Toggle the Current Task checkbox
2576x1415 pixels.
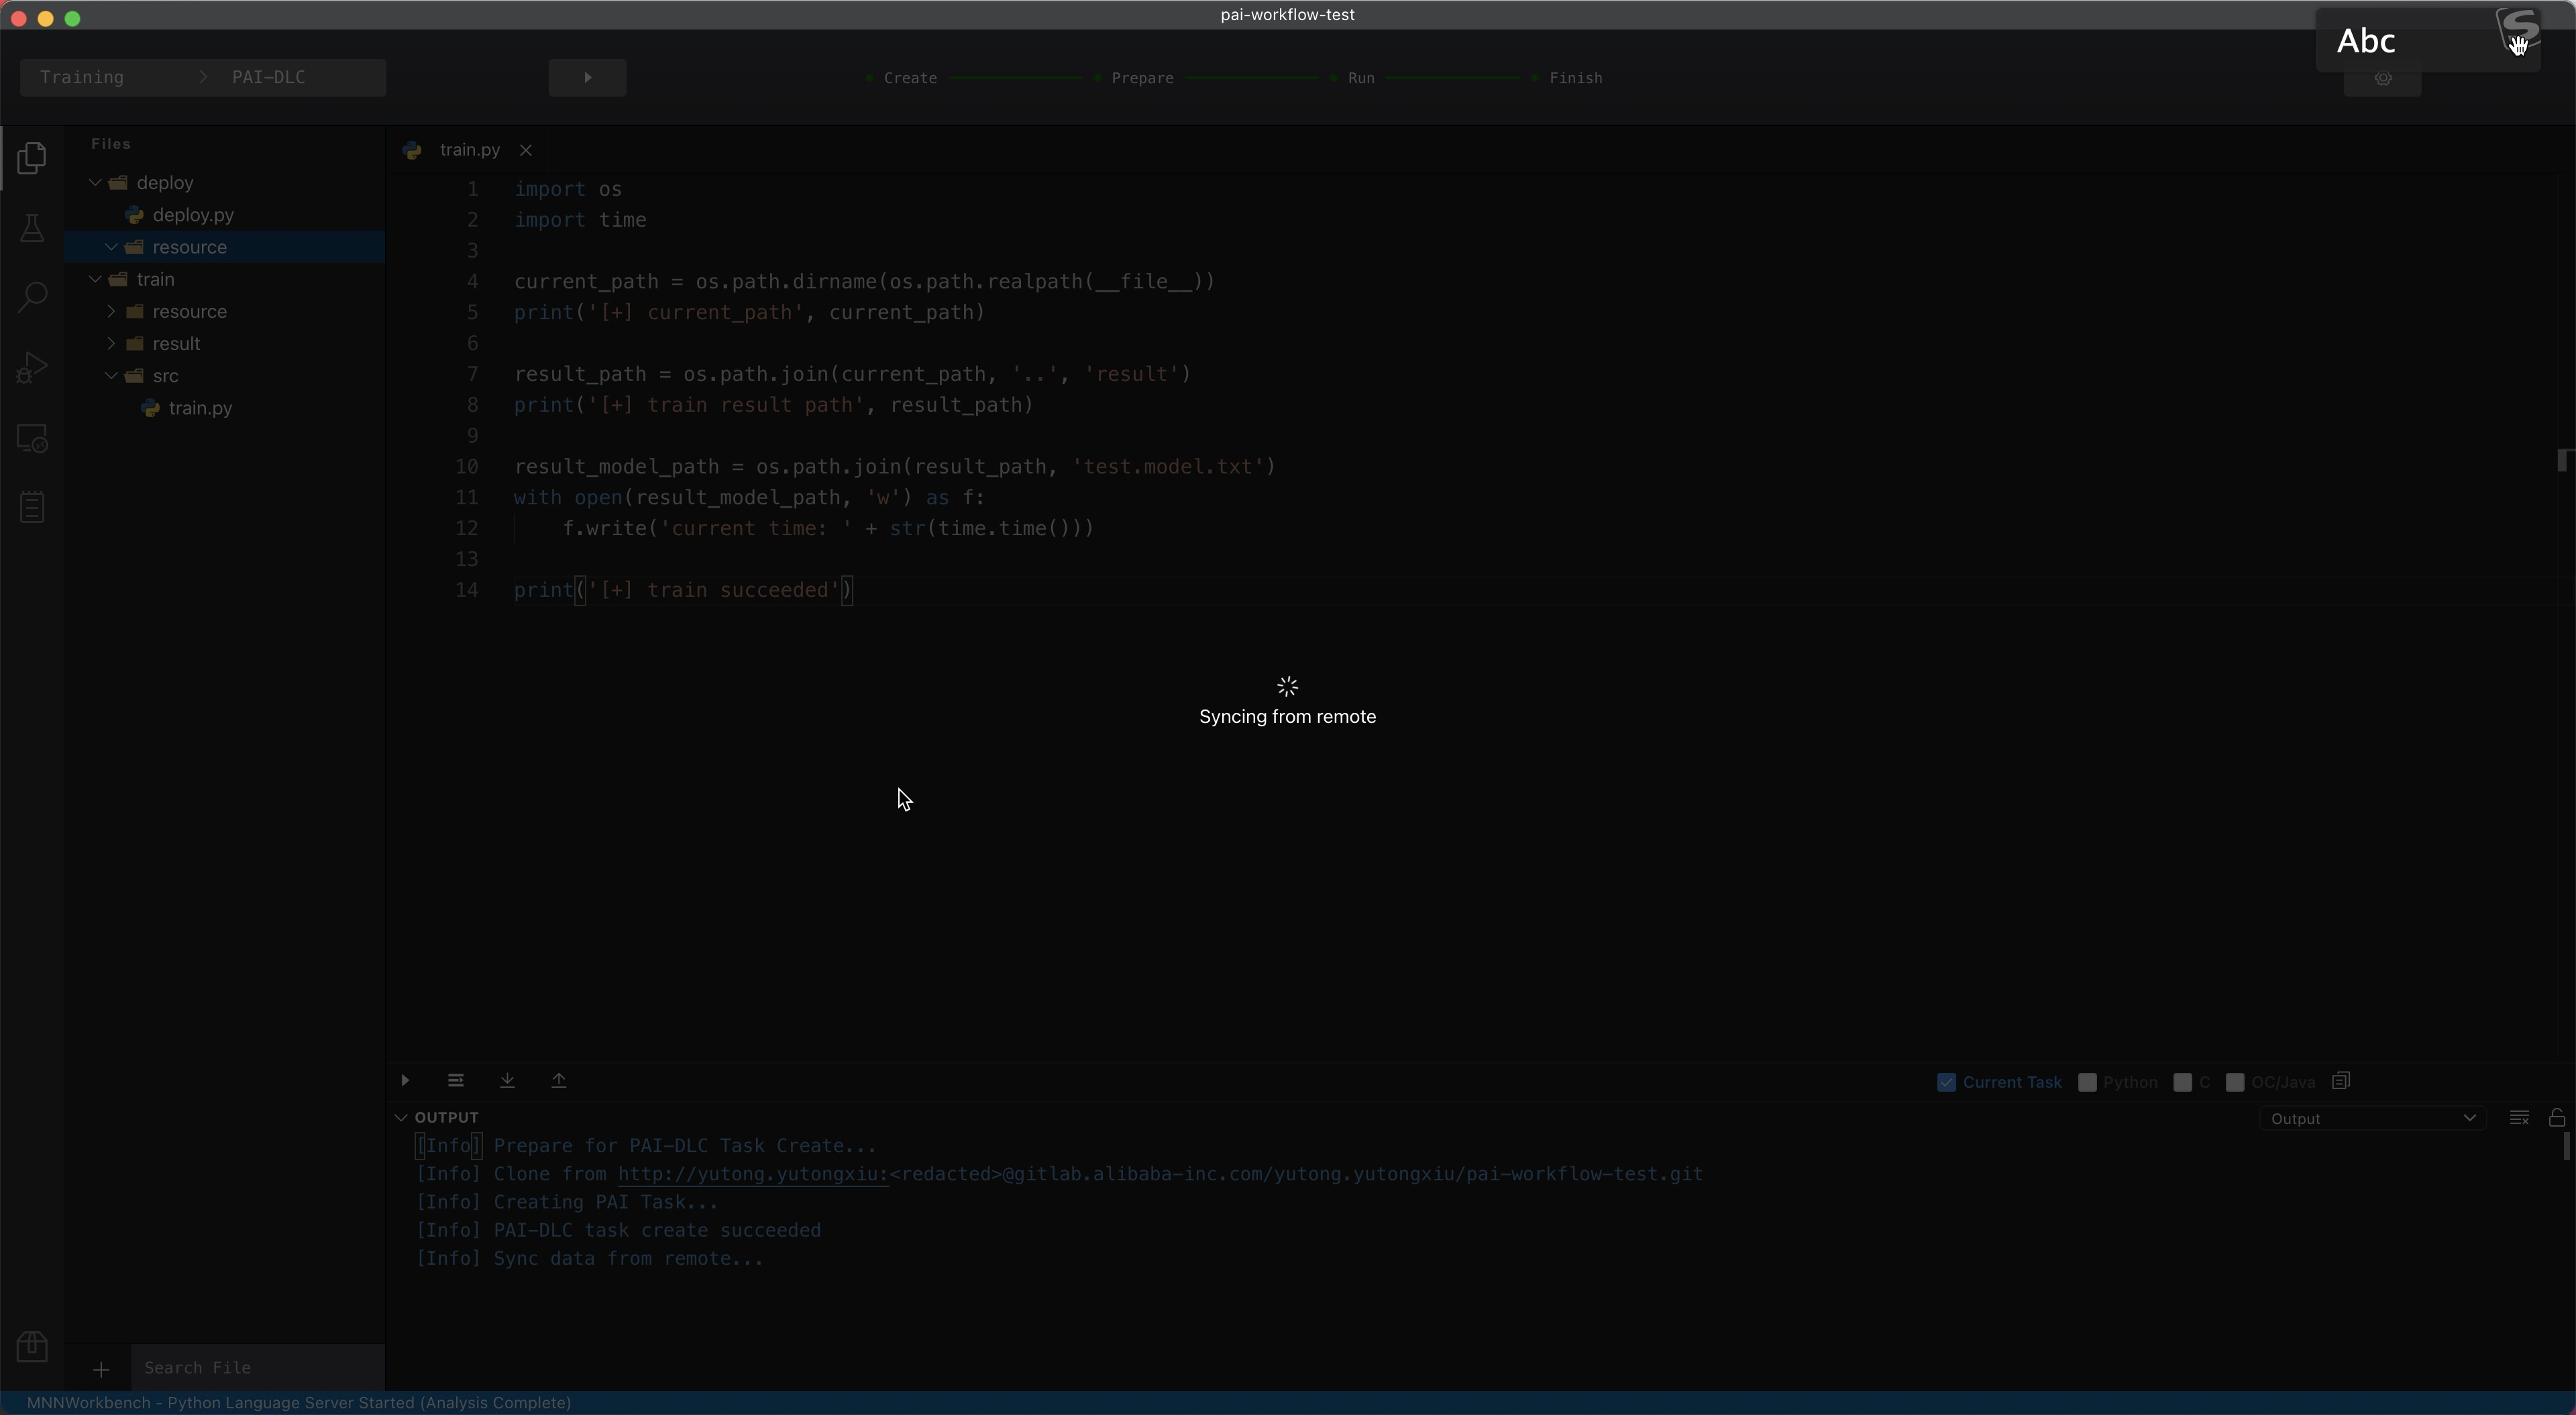(1946, 1082)
